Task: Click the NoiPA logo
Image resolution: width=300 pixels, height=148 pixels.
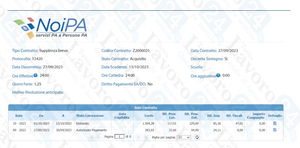Action: (x=50, y=28)
